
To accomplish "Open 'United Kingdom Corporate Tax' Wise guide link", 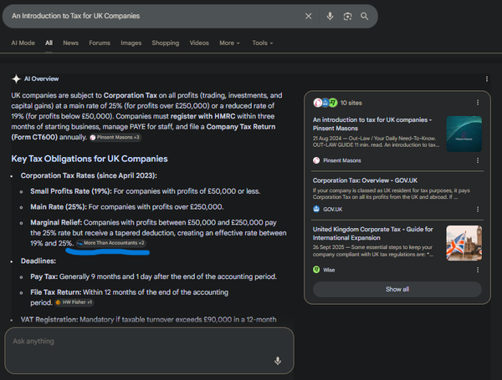I will pyautogui.click(x=372, y=233).
